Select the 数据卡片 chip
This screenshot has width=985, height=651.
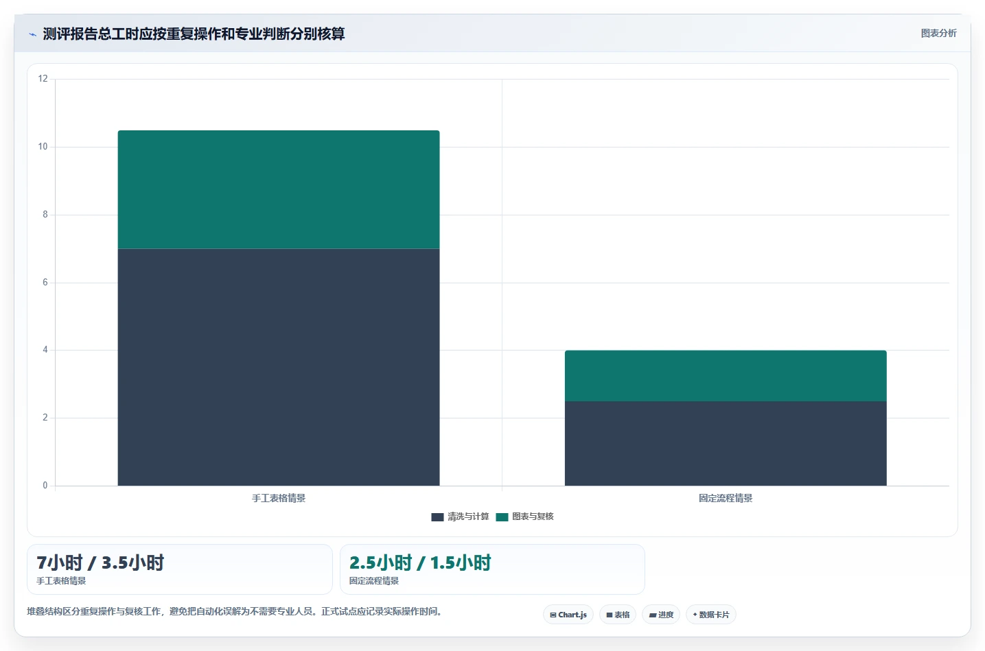tap(711, 615)
